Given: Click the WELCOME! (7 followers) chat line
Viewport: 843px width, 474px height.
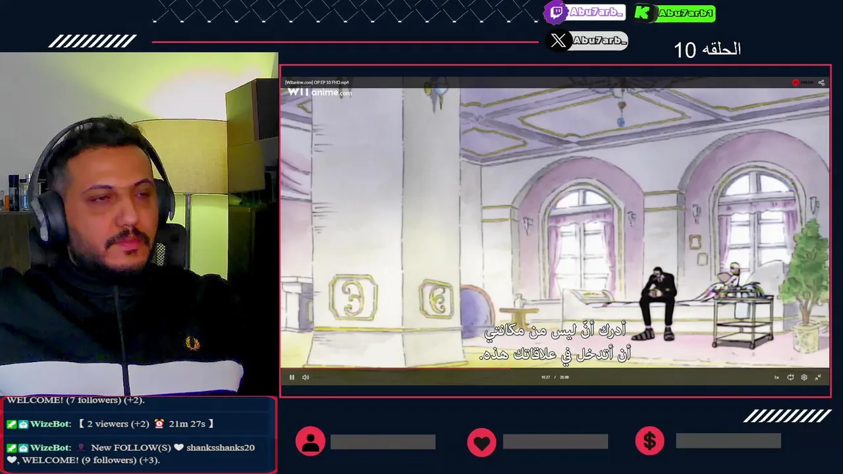Looking at the screenshot, I should pos(76,400).
